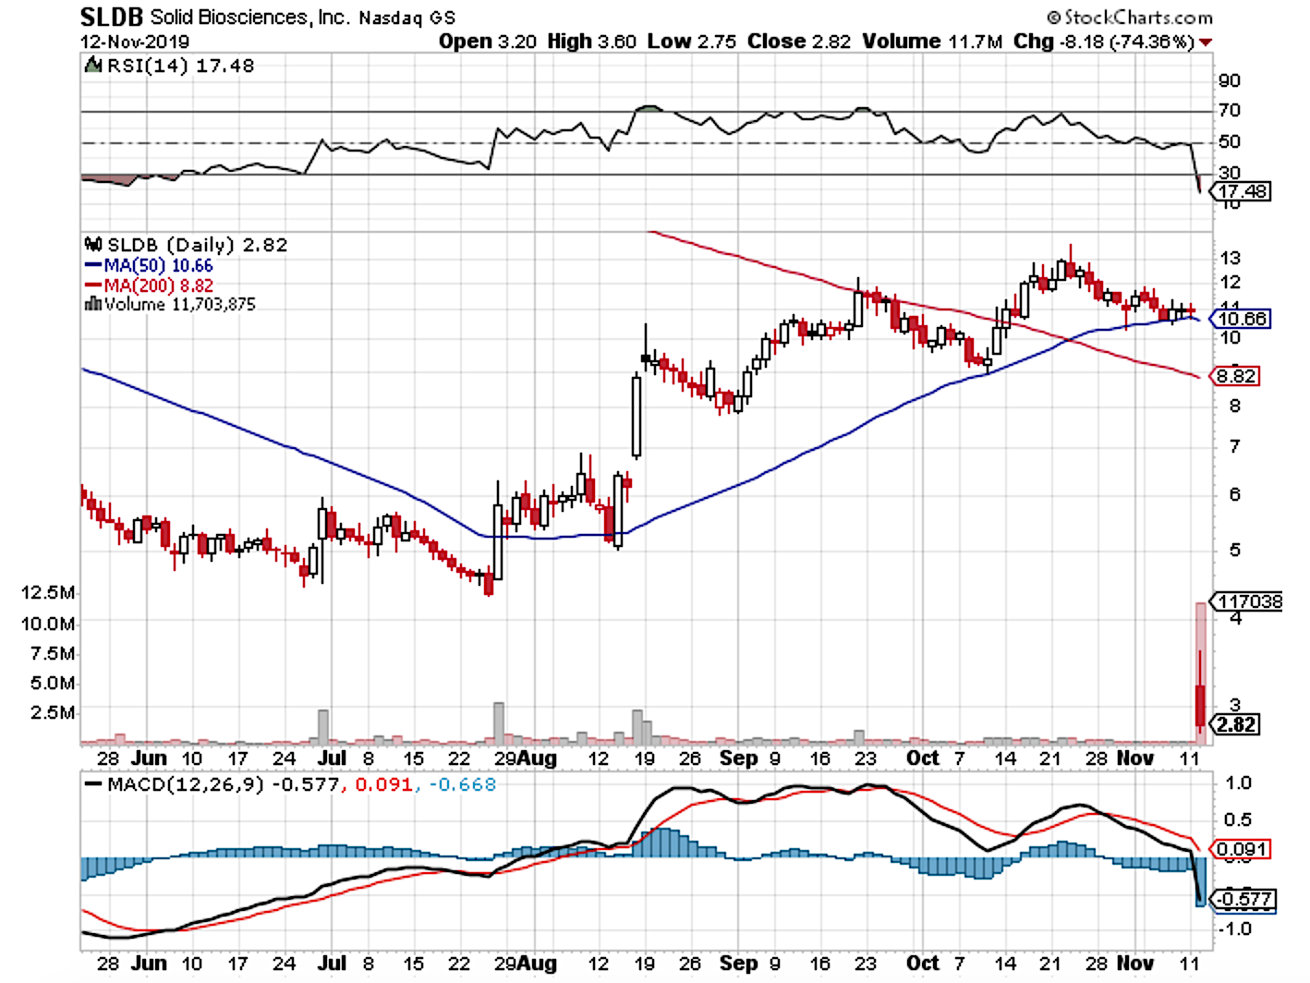The height and width of the screenshot is (983, 1310).
Task: Click the blue 10.66 price tag on axis
Action: coord(1243,319)
